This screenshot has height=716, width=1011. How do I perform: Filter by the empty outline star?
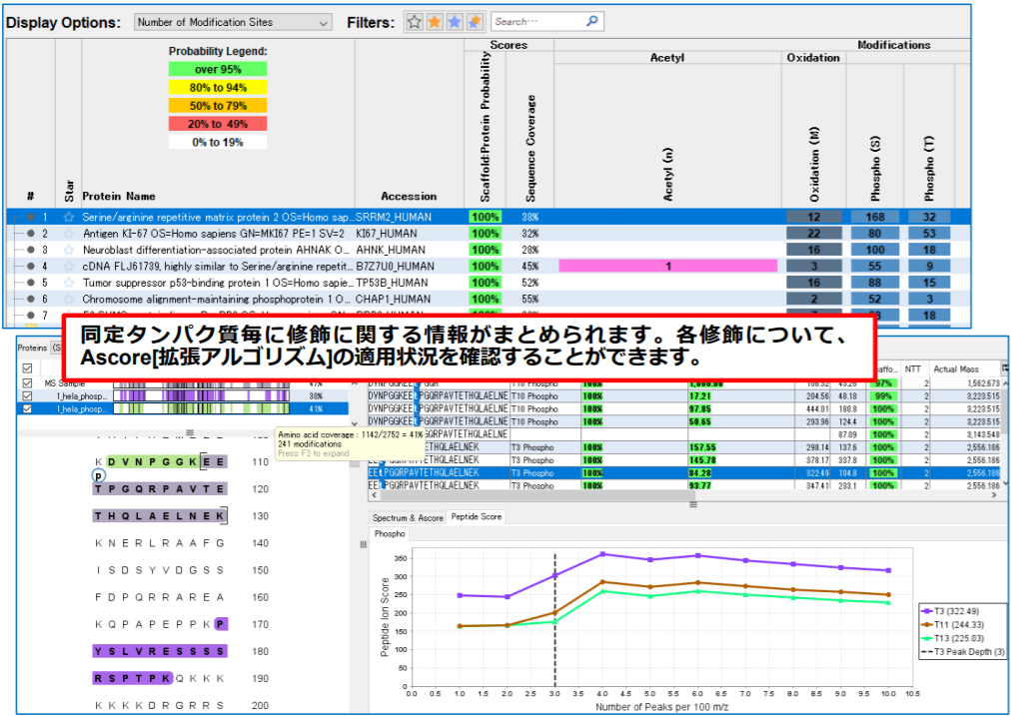coord(415,22)
